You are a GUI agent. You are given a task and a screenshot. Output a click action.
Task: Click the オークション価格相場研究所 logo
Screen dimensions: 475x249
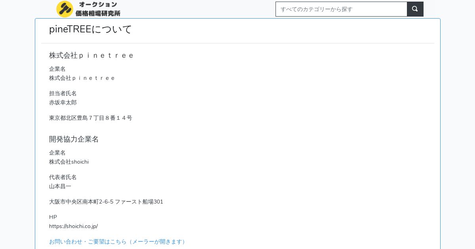tap(88, 9)
